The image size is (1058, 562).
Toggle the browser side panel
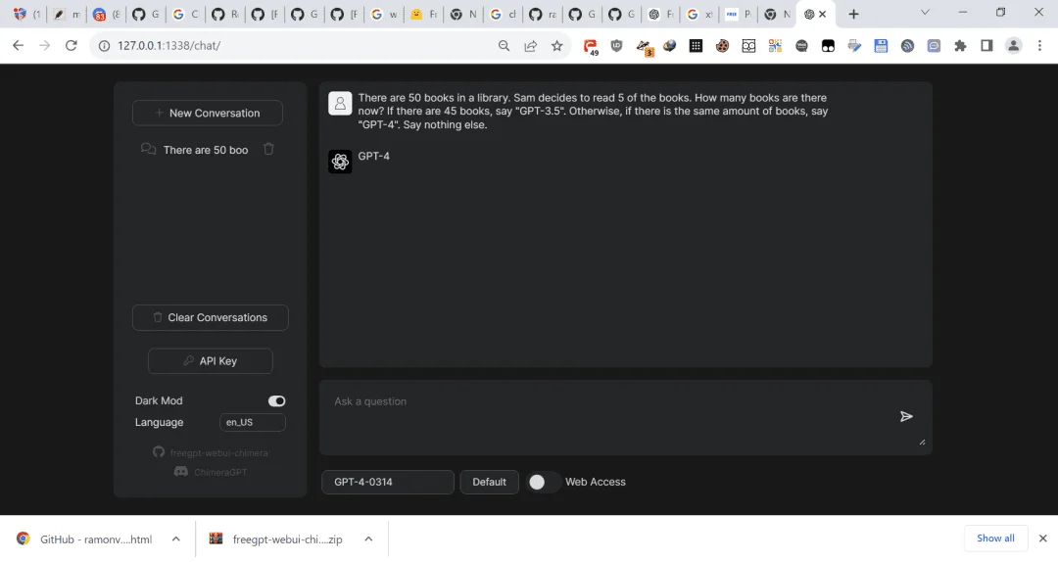[986, 46]
